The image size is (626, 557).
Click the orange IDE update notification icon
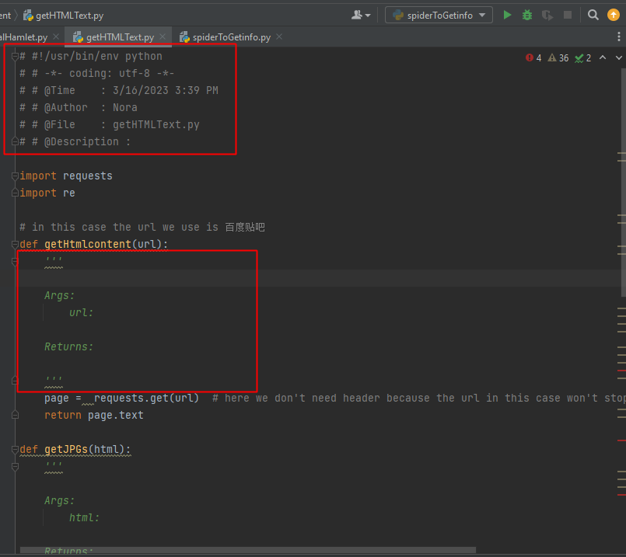point(614,15)
